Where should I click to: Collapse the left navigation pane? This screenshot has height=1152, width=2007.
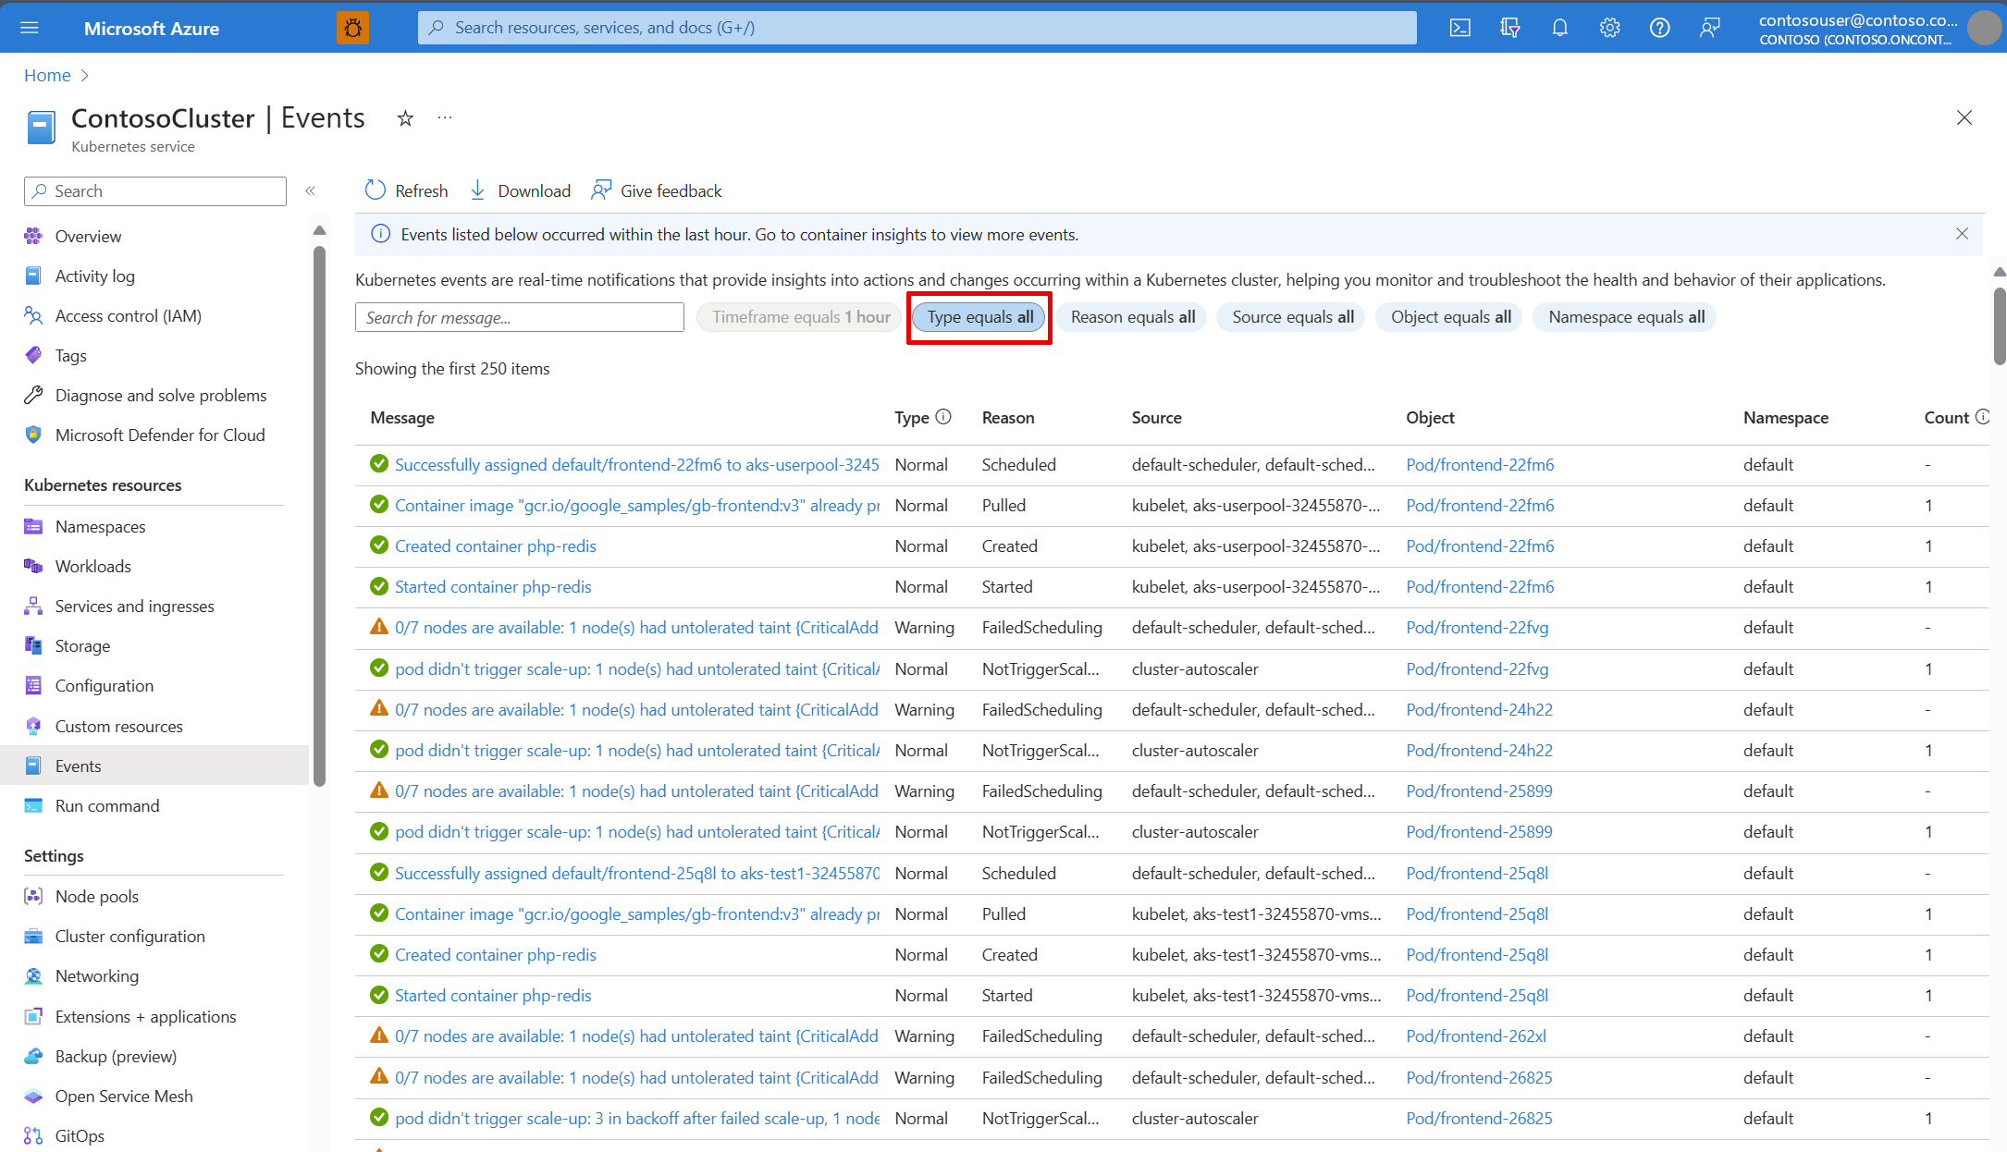[311, 190]
